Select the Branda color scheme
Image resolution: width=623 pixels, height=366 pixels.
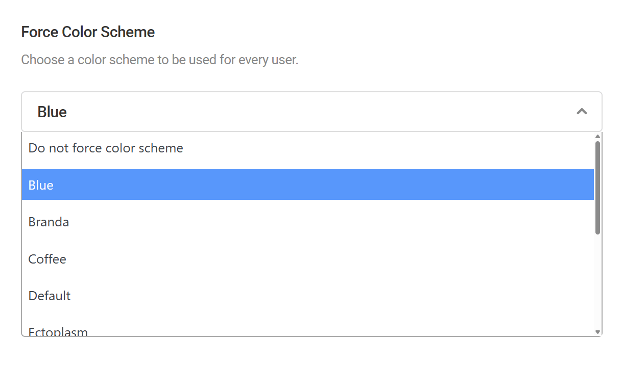(49, 222)
